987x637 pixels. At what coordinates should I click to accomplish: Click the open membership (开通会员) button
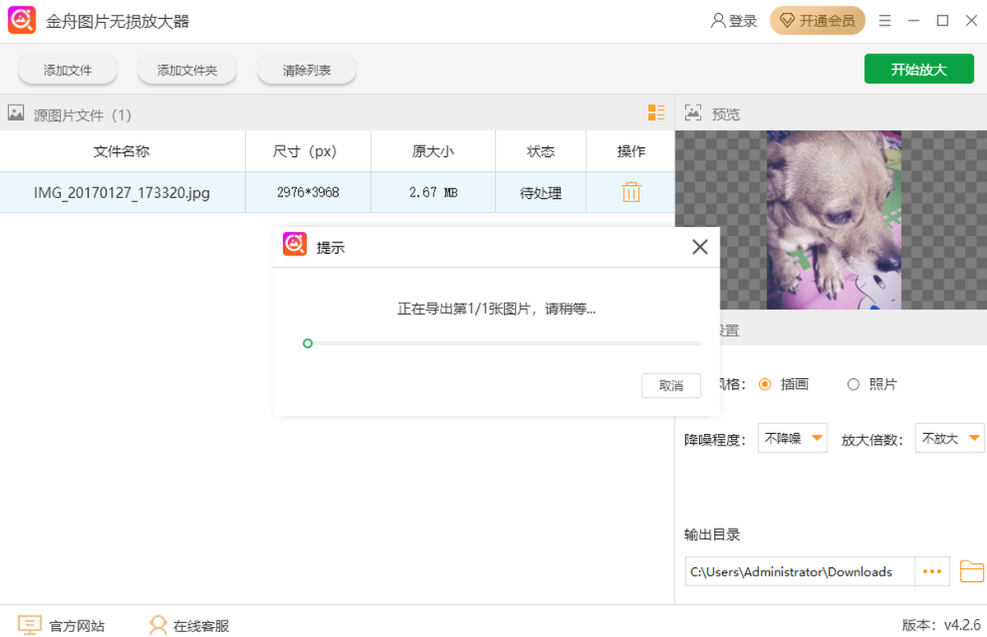click(x=818, y=21)
